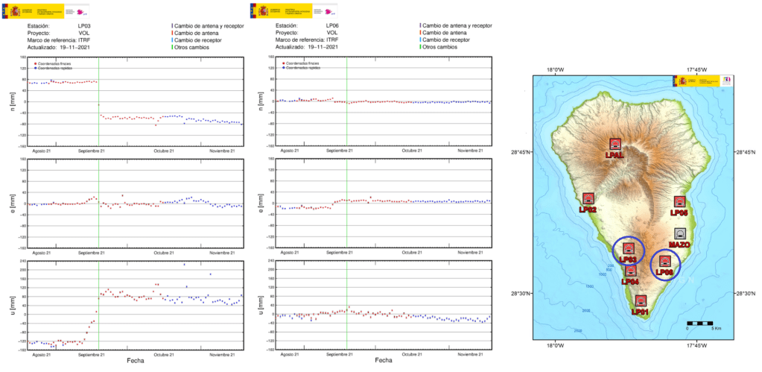Screen dimensions: 762x372
Task: Select the gray MAZO station icon
Action: click(679, 233)
